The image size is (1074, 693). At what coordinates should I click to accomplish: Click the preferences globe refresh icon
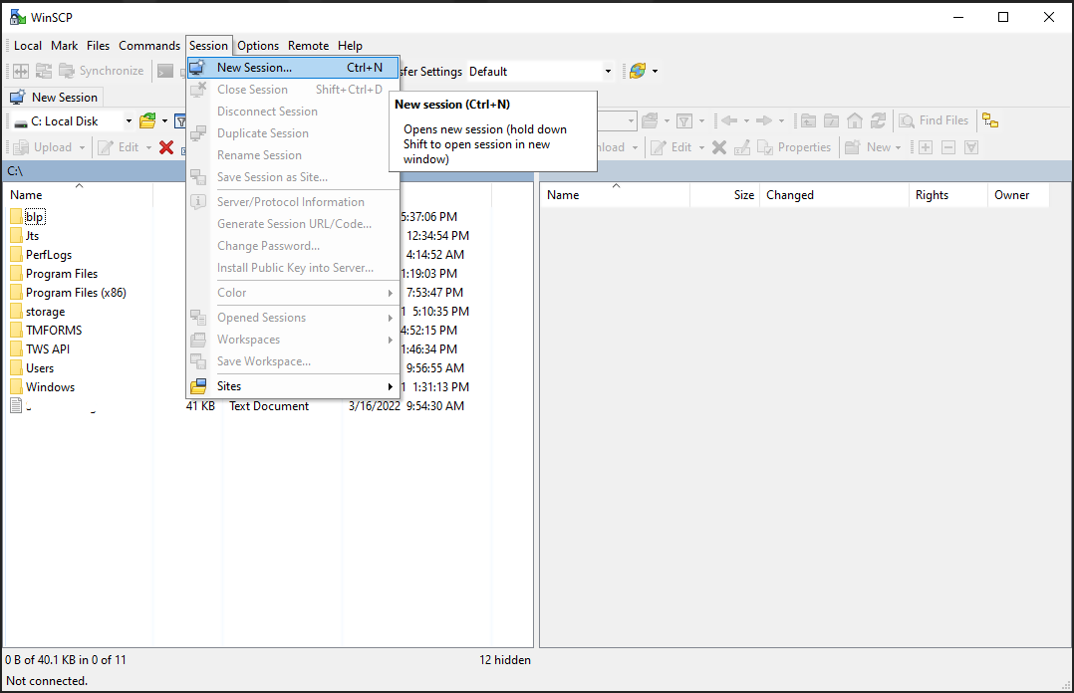pyautogui.click(x=638, y=71)
